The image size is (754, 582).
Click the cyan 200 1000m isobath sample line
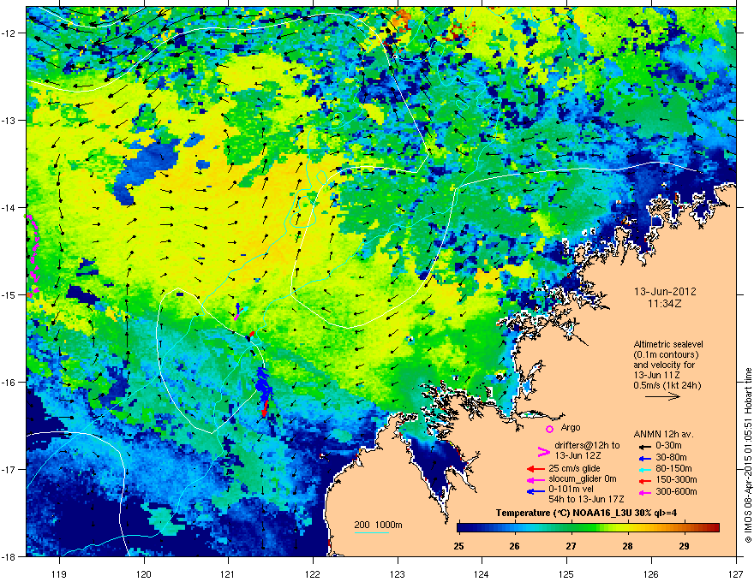click(x=371, y=532)
